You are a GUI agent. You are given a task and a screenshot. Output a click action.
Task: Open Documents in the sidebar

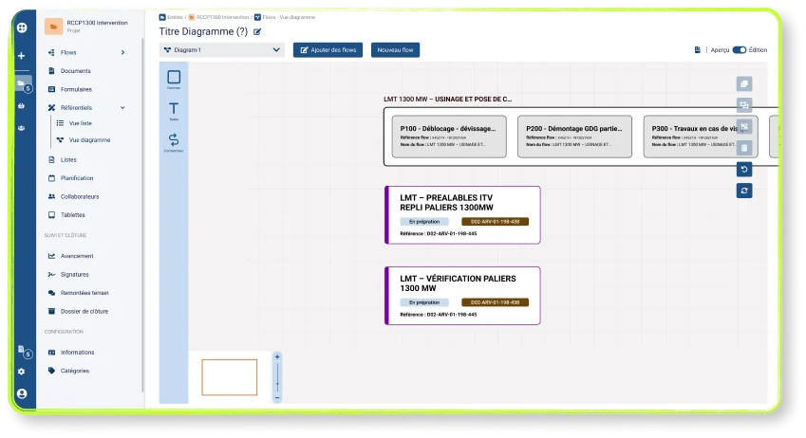[x=76, y=71]
